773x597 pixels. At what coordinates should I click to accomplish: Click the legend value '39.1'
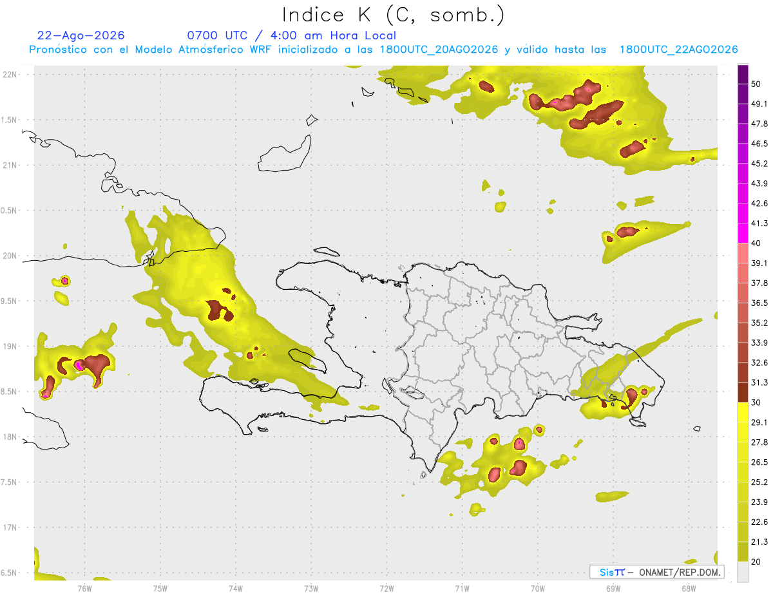point(759,263)
